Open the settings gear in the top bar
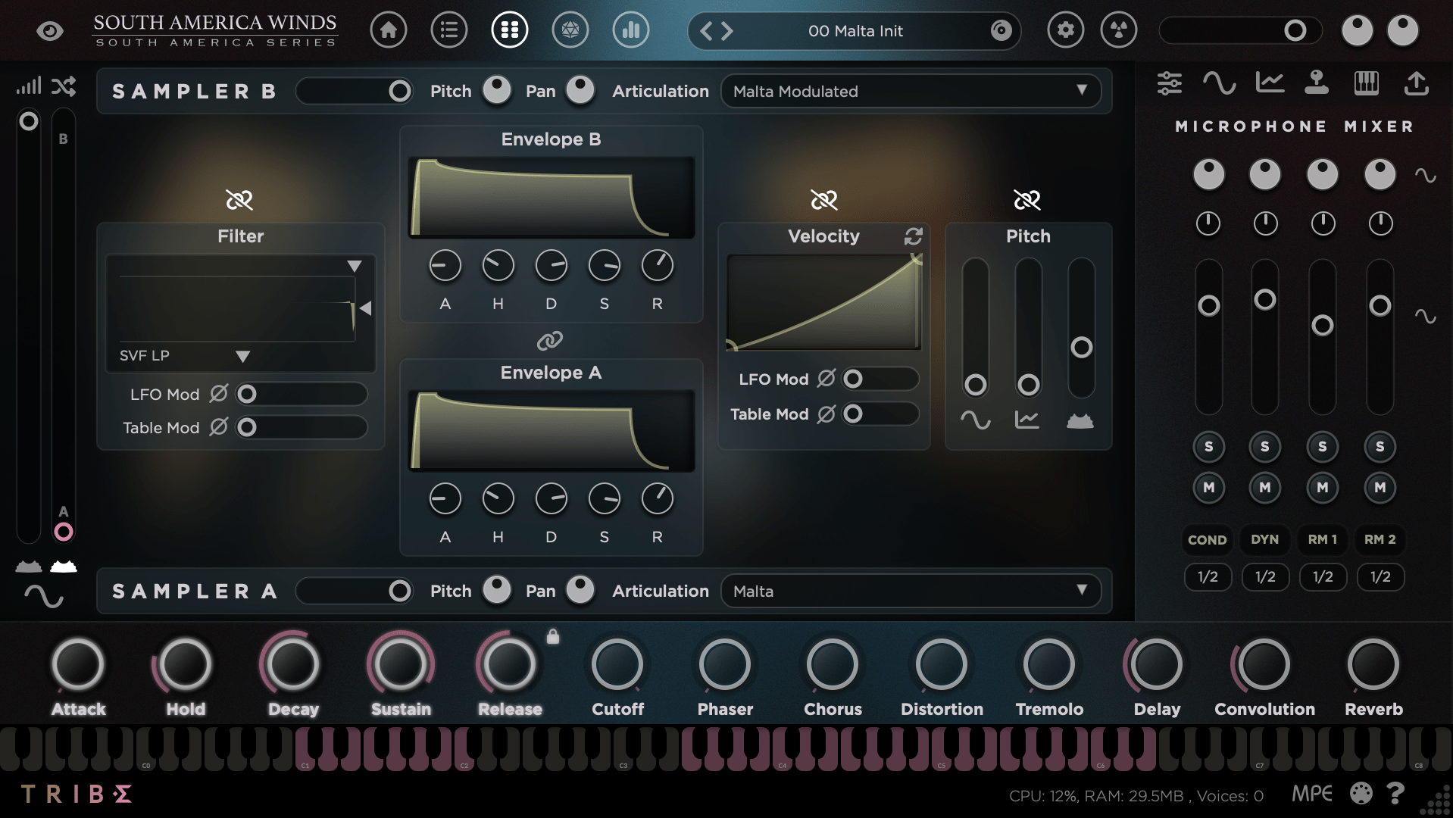 (x=1064, y=30)
